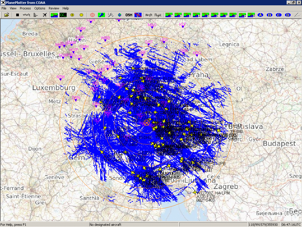This screenshot has height=227, width=302.
Task: Zoom in with yellow plus icon
Action: [x=72, y=15]
